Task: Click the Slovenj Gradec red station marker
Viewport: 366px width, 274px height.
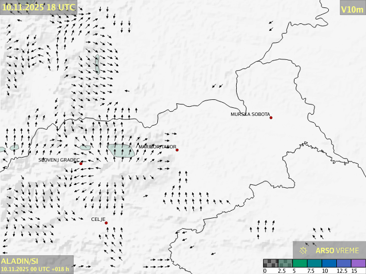Action: tap(81, 164)
